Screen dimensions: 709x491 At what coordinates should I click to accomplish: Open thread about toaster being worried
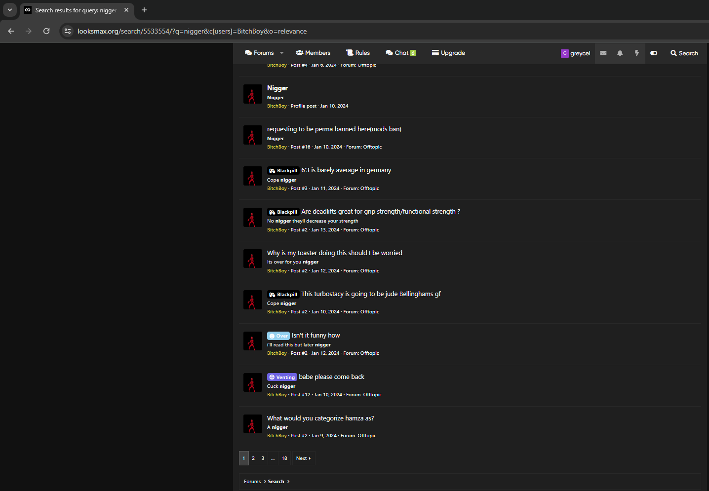point(335,253)
